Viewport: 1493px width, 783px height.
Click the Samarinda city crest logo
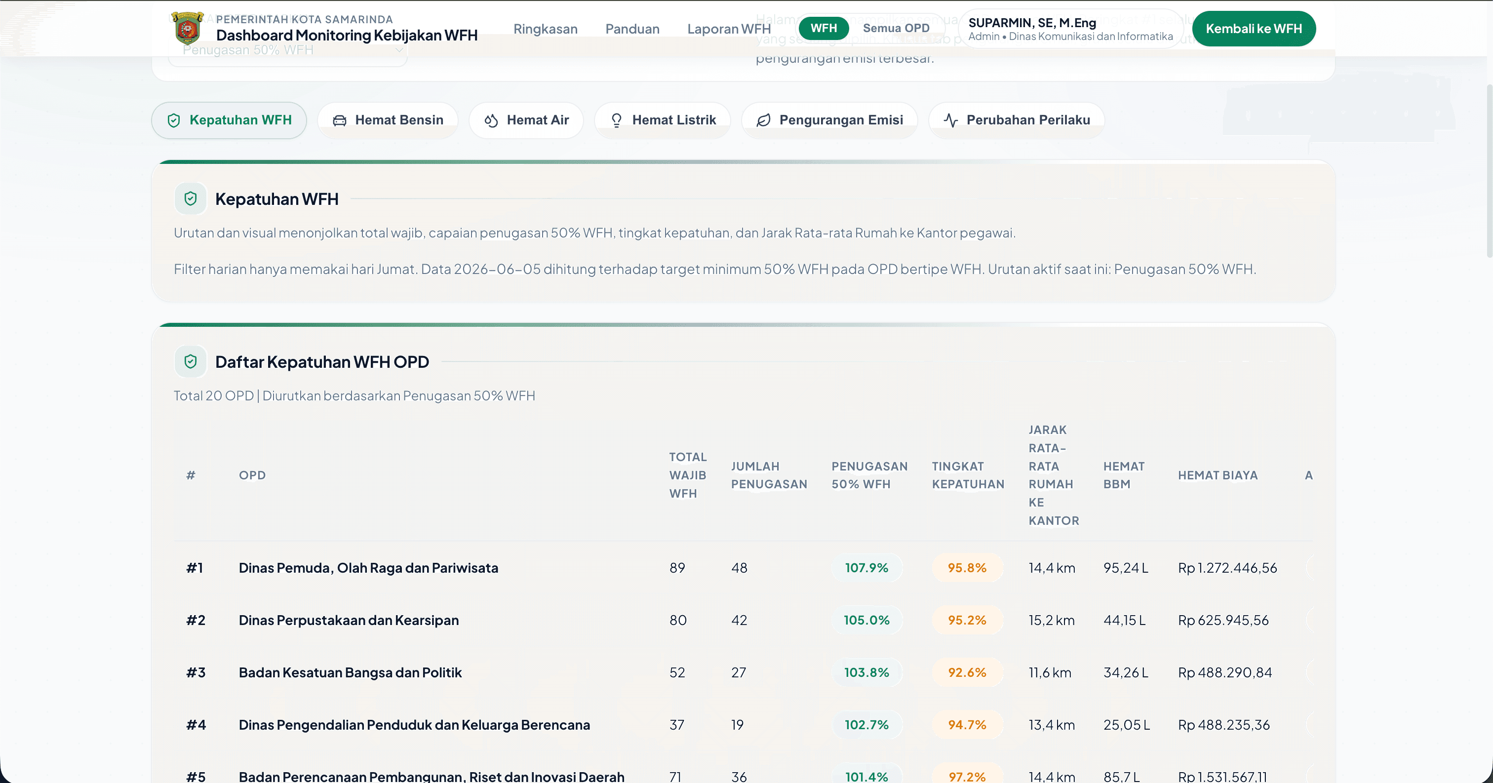pos(188,28)
